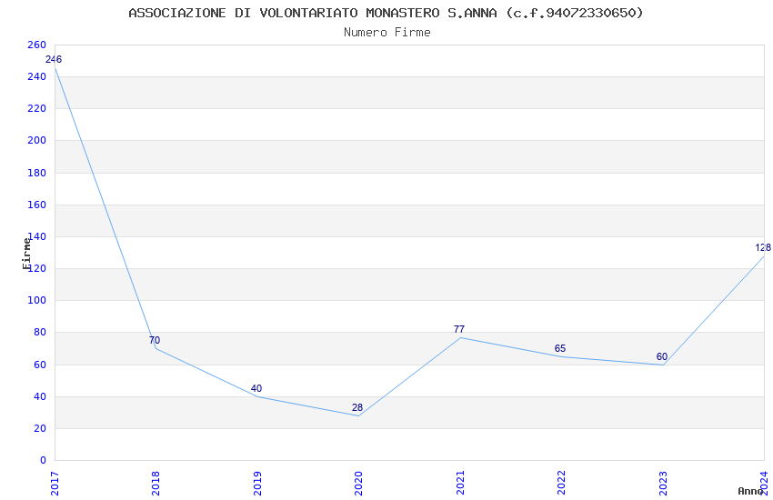Click the y-axis value 0
This screenshot has height=500, width=773.
click(44, 460)
